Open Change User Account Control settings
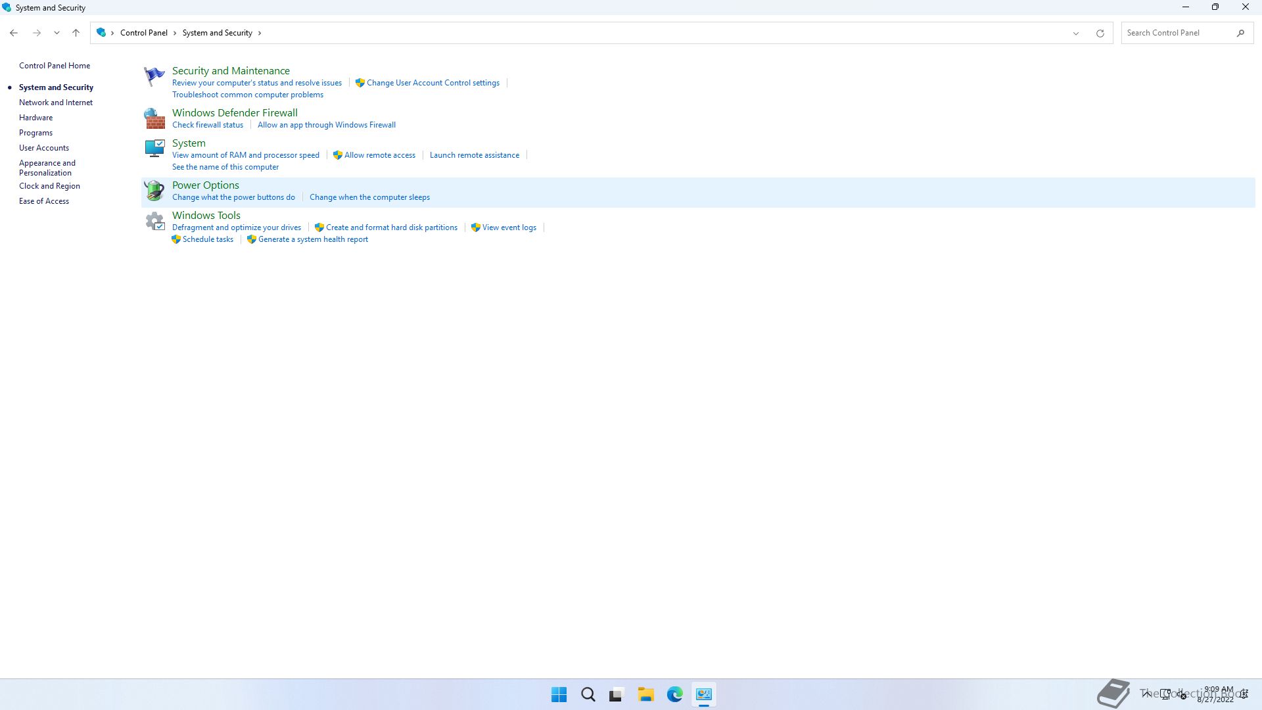The width and height of the screenshot is (1262, 710). click(x=432, y=83)
